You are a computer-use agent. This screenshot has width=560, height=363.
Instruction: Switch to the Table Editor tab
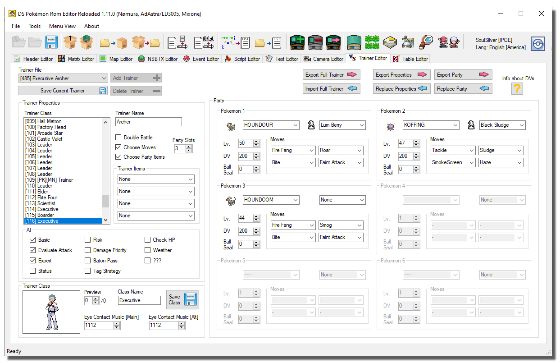[410, 59]
